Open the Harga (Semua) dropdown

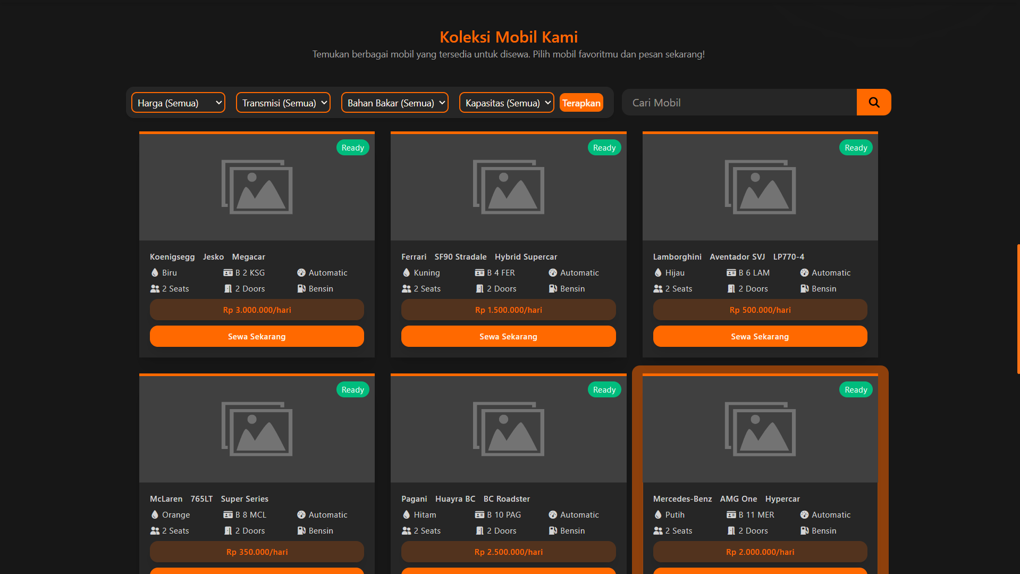[178, 102]
